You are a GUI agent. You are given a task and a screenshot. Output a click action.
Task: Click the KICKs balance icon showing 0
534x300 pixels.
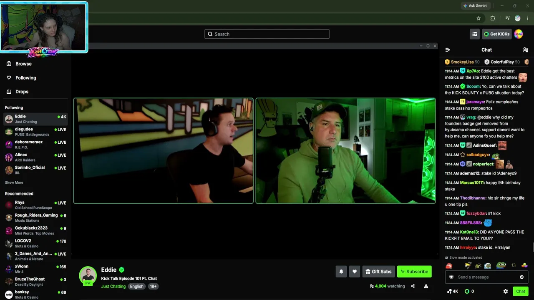pos(469,292)
